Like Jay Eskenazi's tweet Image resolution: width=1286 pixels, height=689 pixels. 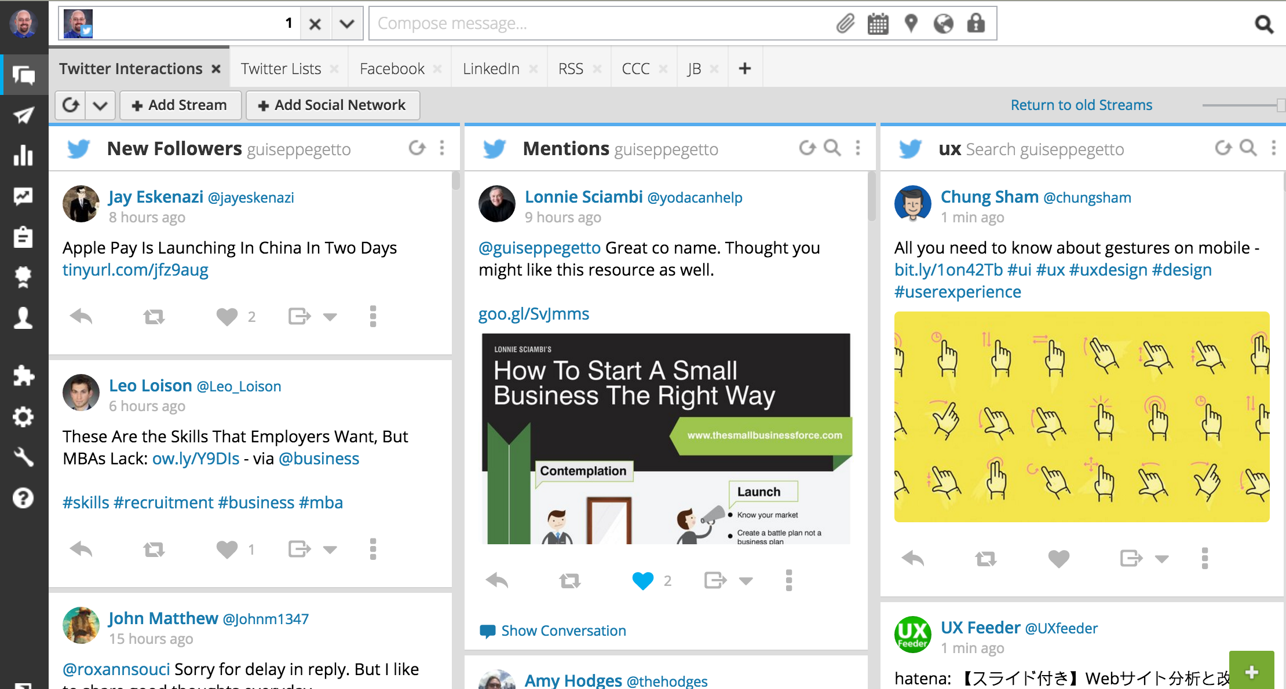[227, 317]
